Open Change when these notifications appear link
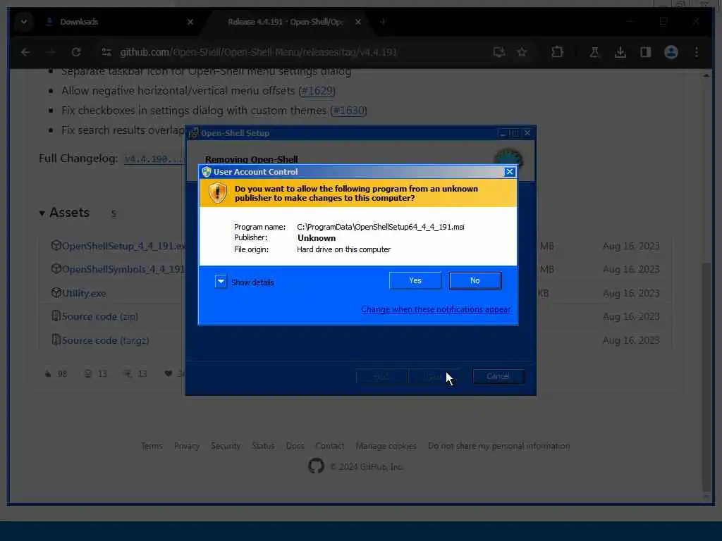Viewport: 722px width, 541px height. tap(436, 310)
